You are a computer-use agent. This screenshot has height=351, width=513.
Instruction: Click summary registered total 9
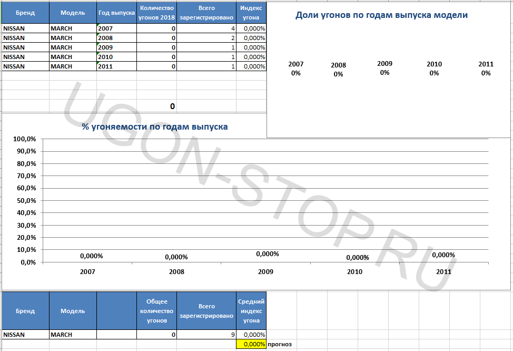tap(206, 335)
